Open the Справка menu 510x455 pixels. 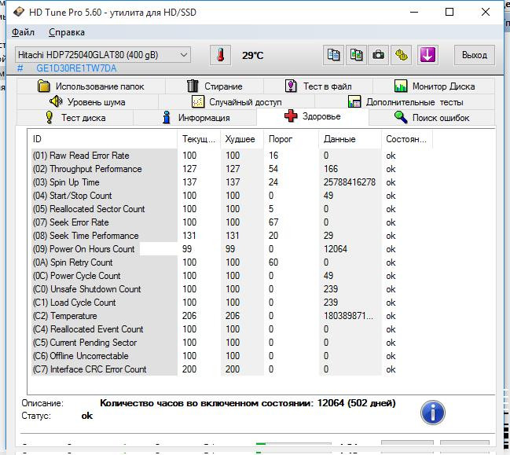(67, 32)
